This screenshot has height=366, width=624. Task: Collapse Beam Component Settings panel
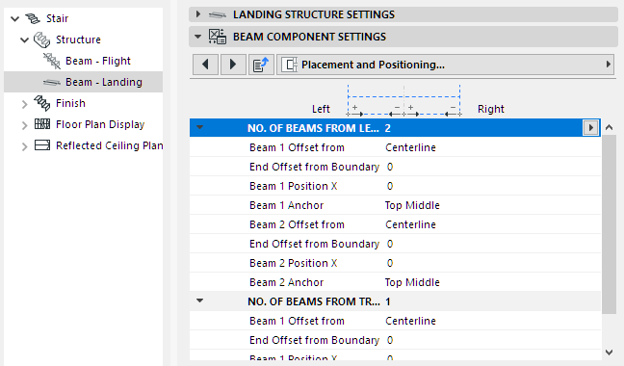point(197,37)
